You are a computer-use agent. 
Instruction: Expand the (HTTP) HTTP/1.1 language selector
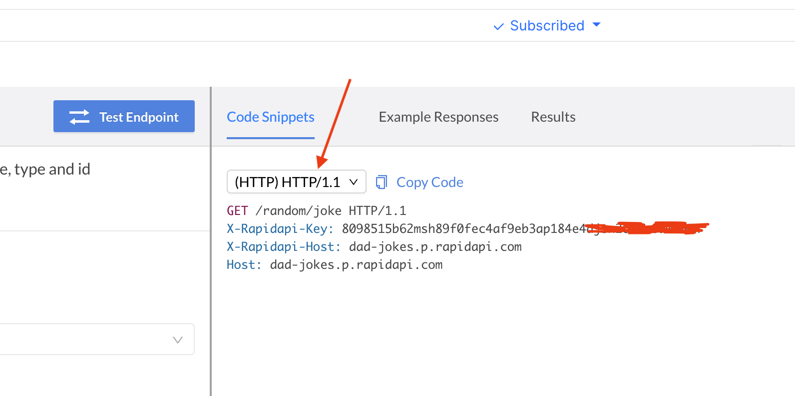click(x=297, y=182)
